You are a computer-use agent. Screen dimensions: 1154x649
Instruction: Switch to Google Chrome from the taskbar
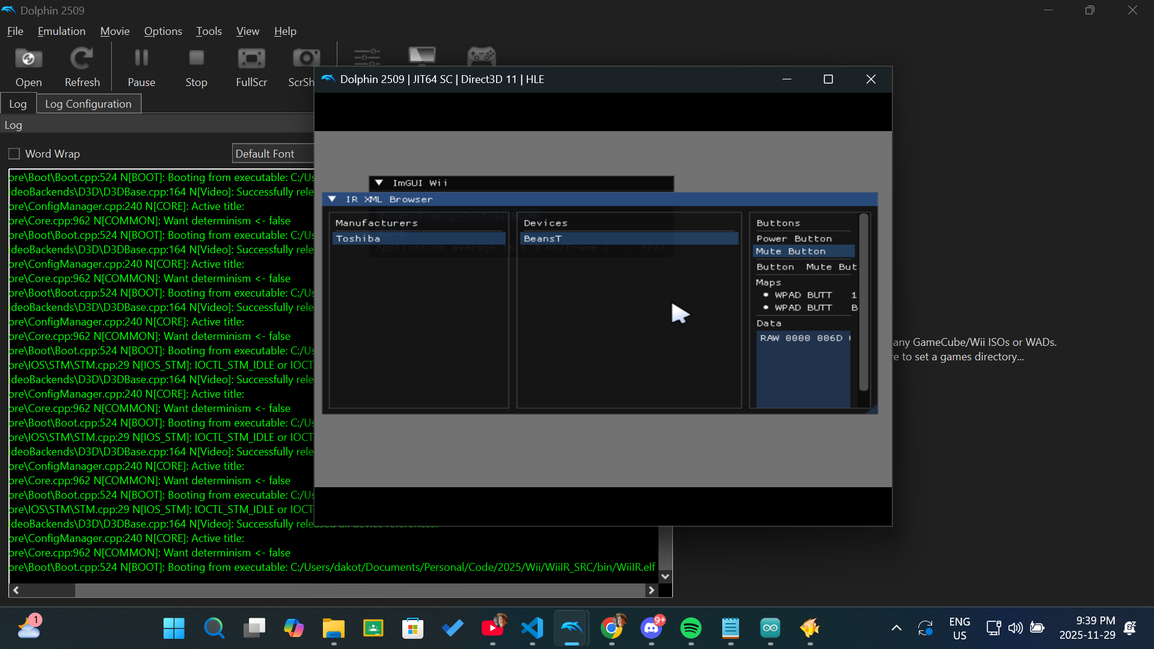click(612, 629)
